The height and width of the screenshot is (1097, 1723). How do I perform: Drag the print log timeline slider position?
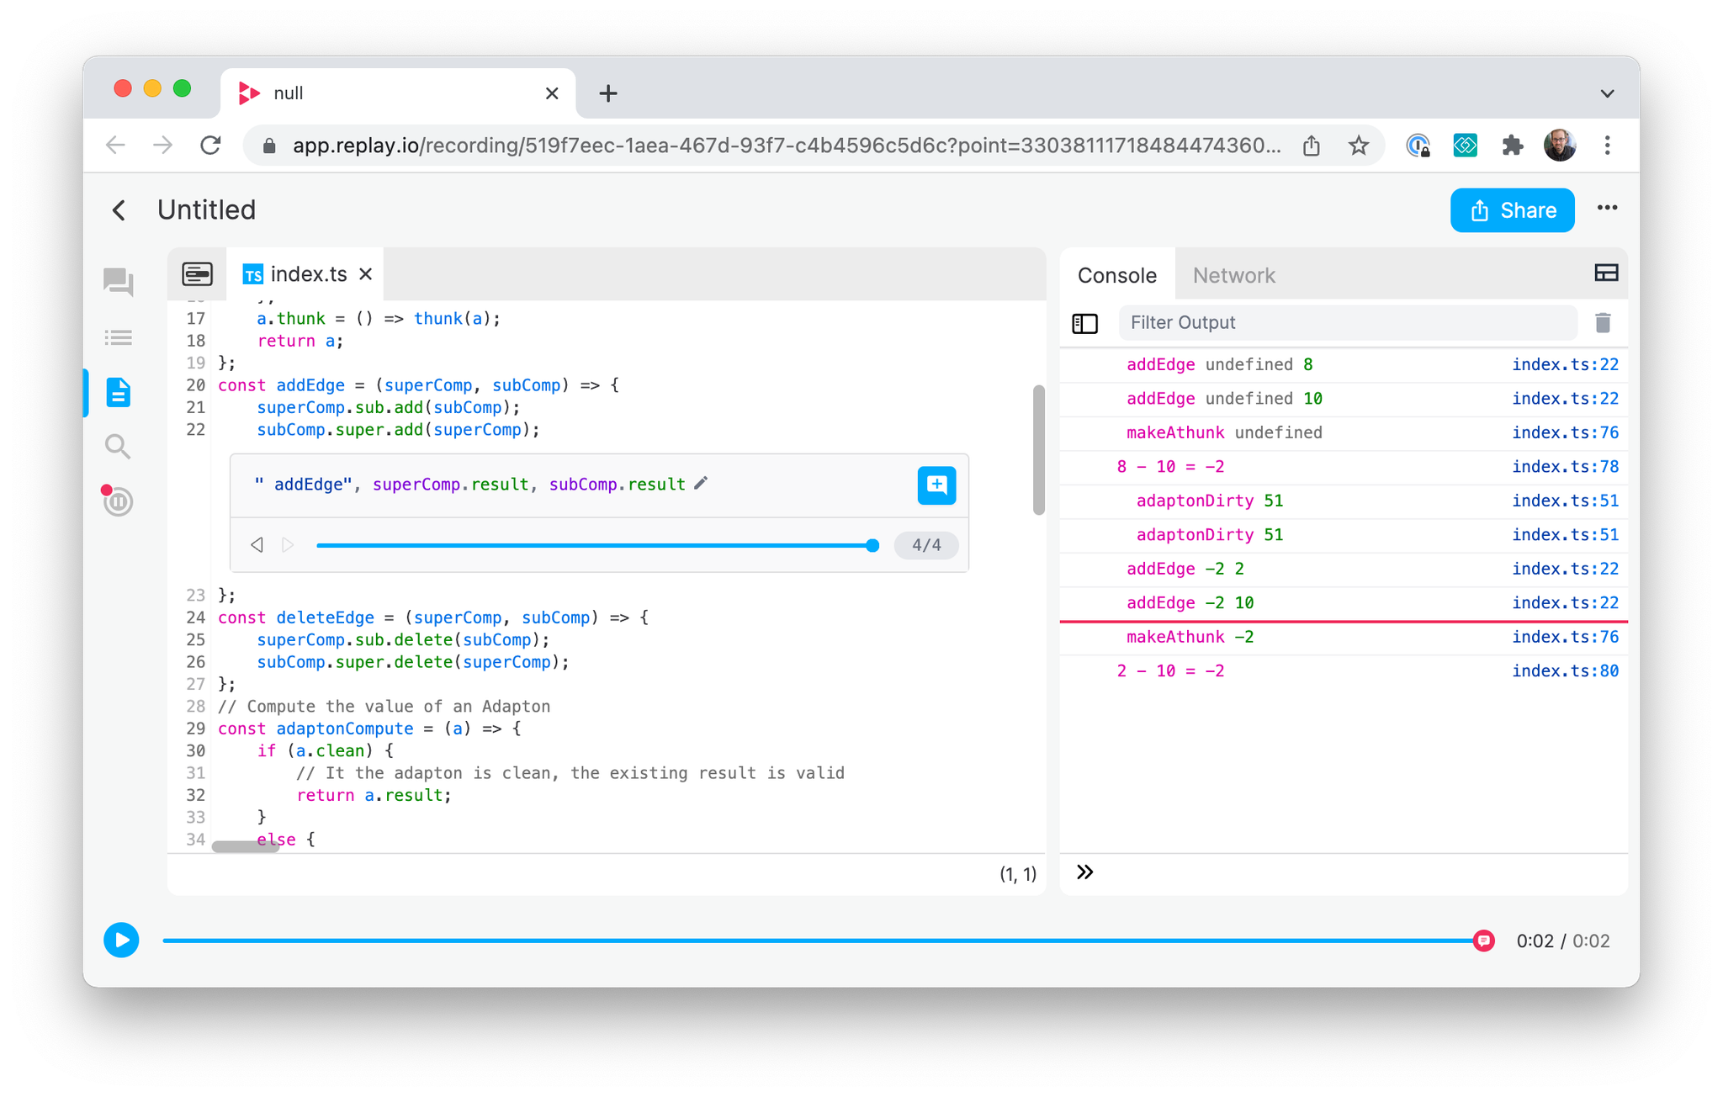click(872, 545)
